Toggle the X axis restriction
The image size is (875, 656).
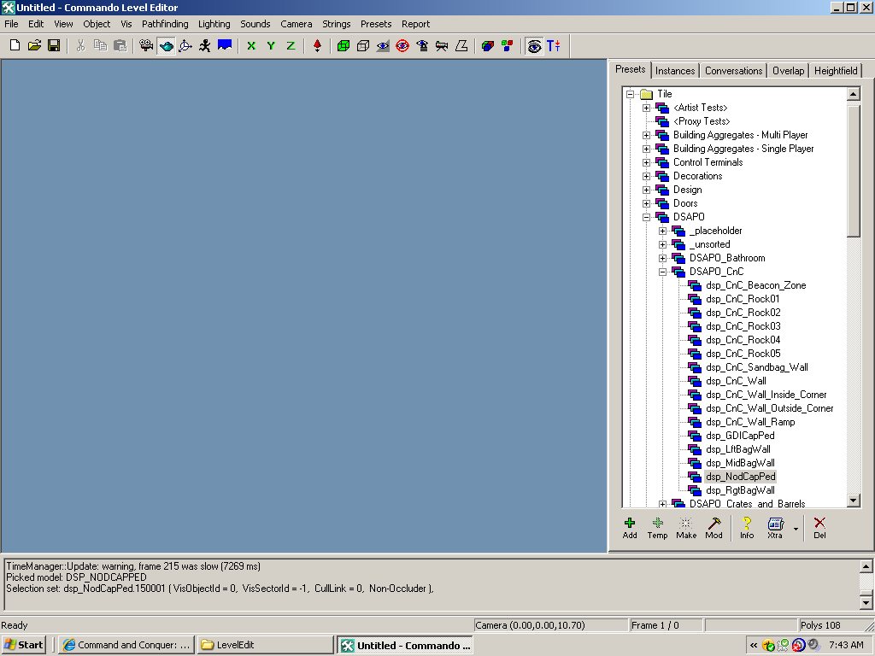tap(251, 45)
